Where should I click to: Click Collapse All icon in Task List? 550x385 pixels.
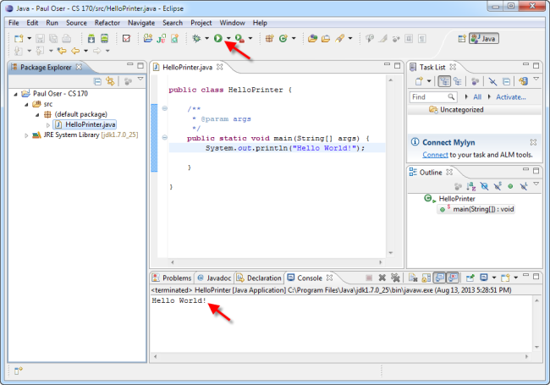click(x=507, y=82)
